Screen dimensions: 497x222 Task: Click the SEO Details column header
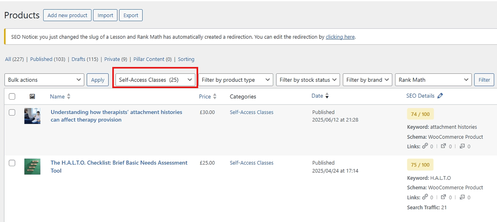click(420, 96)
